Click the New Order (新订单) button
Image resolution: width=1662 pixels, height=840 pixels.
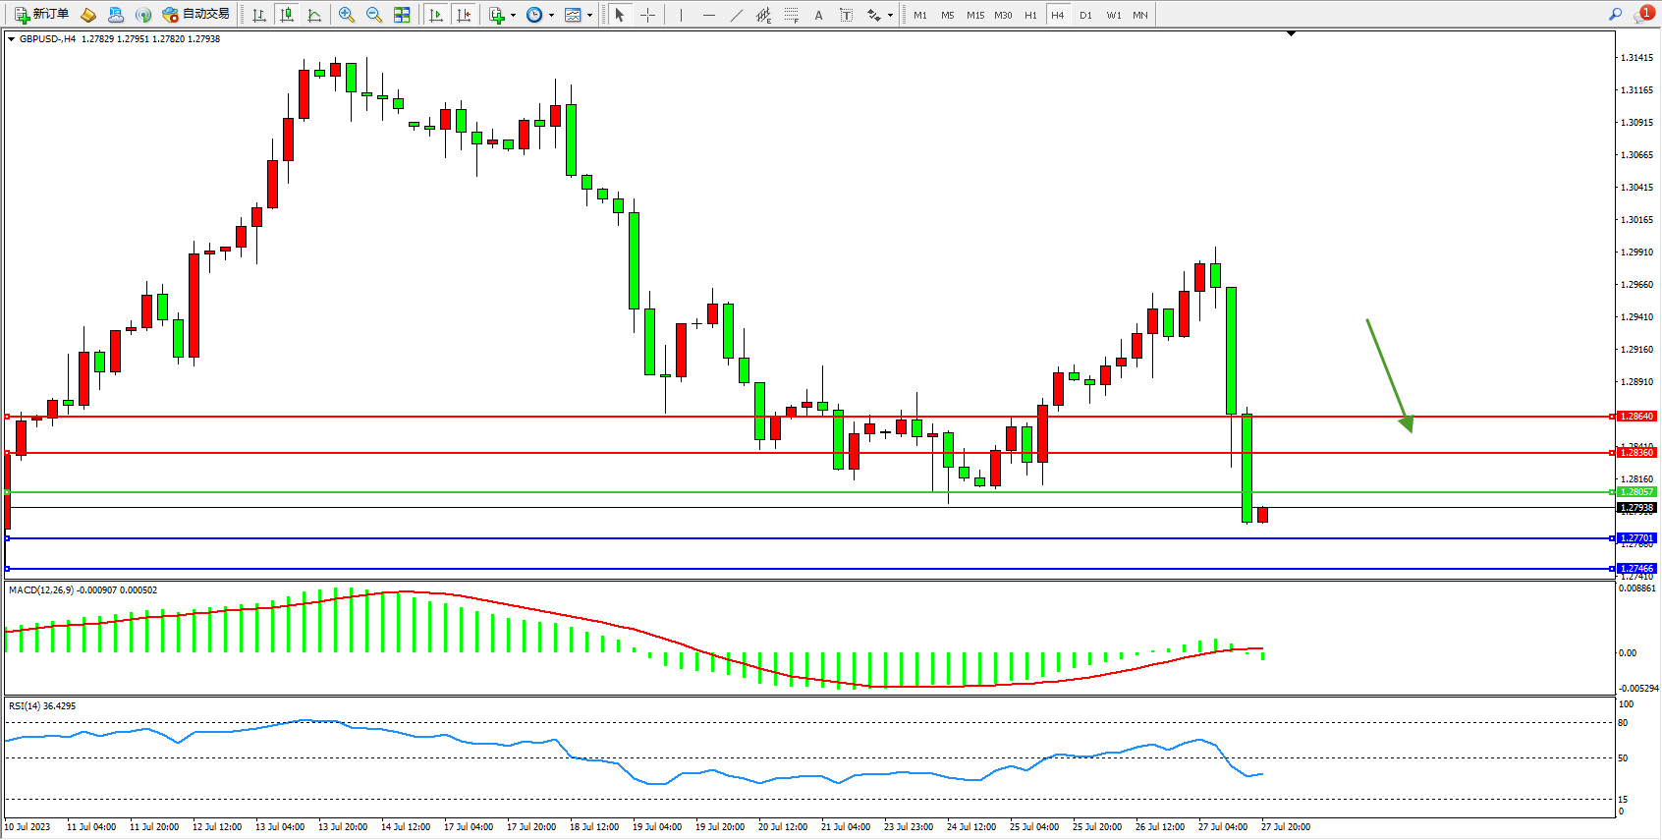pos(41,15)
